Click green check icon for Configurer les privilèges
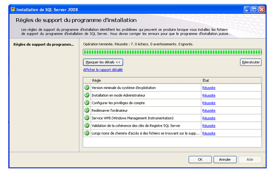This screenshot has width=271, height=173. pyautogui.click(x=87, y=103)
